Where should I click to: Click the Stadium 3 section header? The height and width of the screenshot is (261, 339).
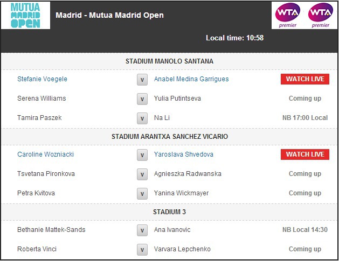(169, 212)
